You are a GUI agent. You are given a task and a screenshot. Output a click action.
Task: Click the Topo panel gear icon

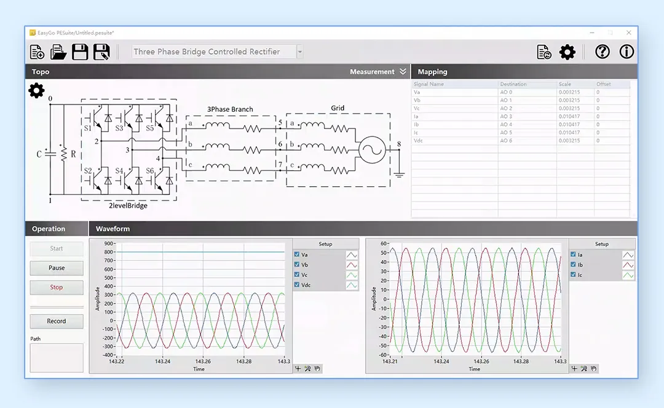pyautogui.click(x=36, y=90)
